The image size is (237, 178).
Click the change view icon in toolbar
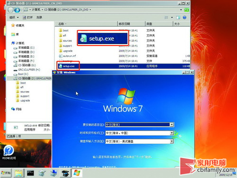coord(166,18)
